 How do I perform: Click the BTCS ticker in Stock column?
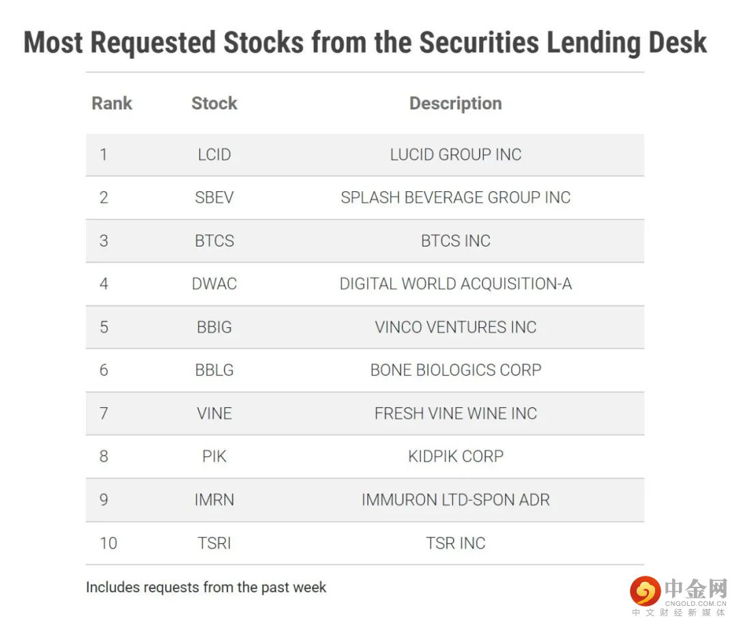pos(214,240)
